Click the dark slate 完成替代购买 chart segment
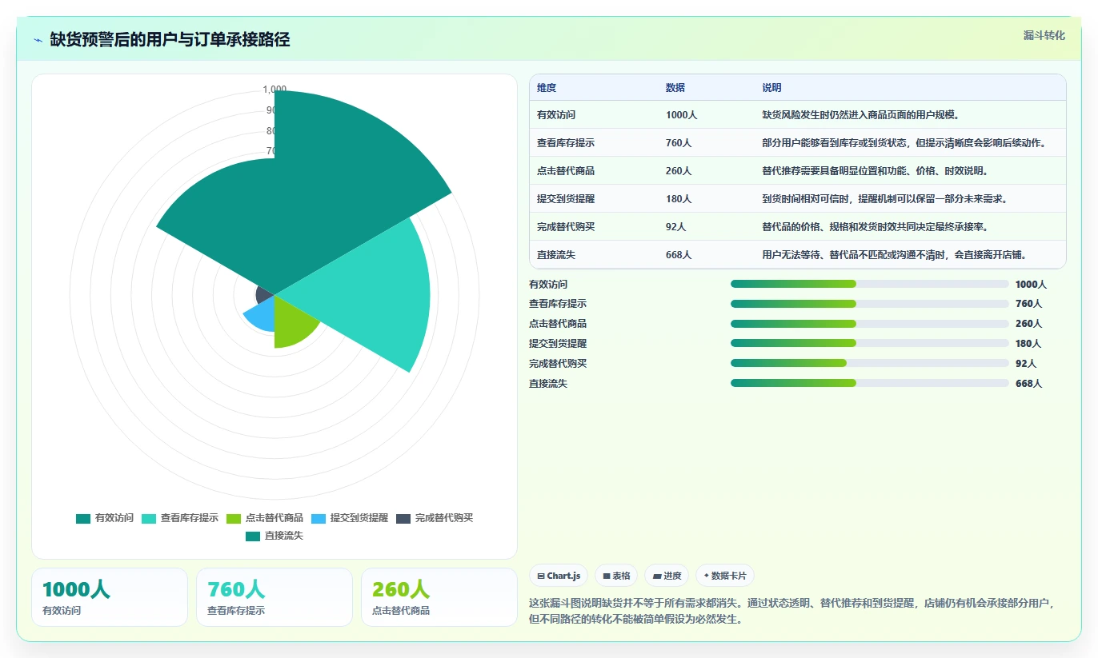Screen dimensions: 1098x658 coord(265,294)
